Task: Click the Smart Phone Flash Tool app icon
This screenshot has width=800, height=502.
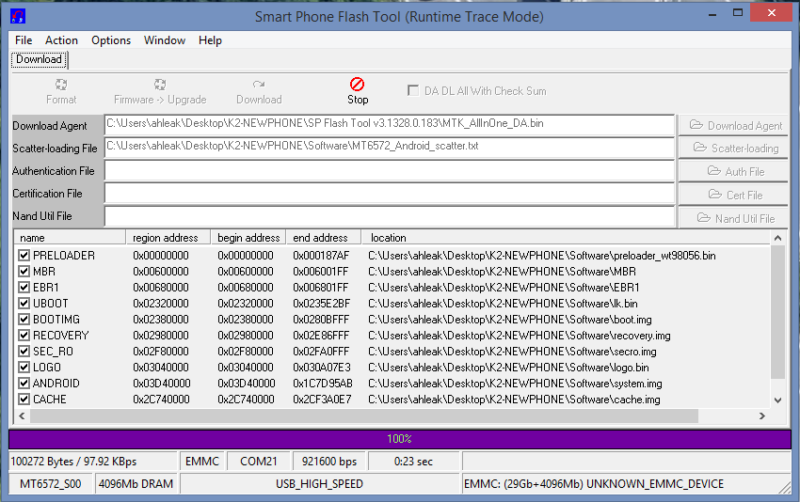Action: [x=18, y=16]
